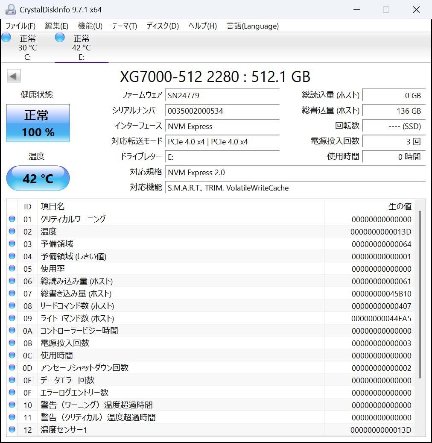Screen dimensions: 432x443
Task: Click the status dot beside 温度 row
Action: point(12,231)
